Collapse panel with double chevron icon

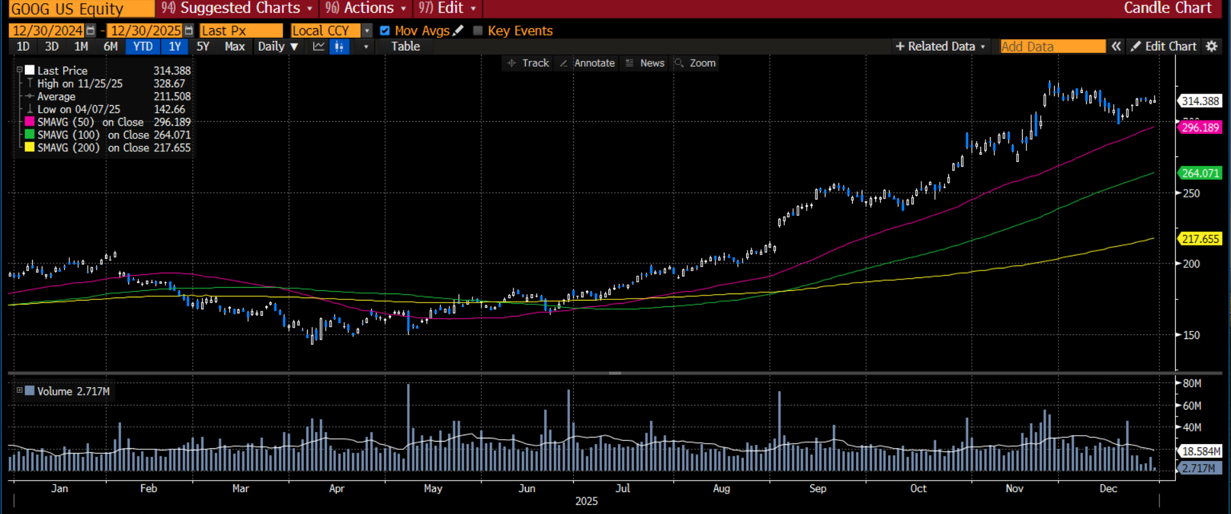tap(1116, 46)
